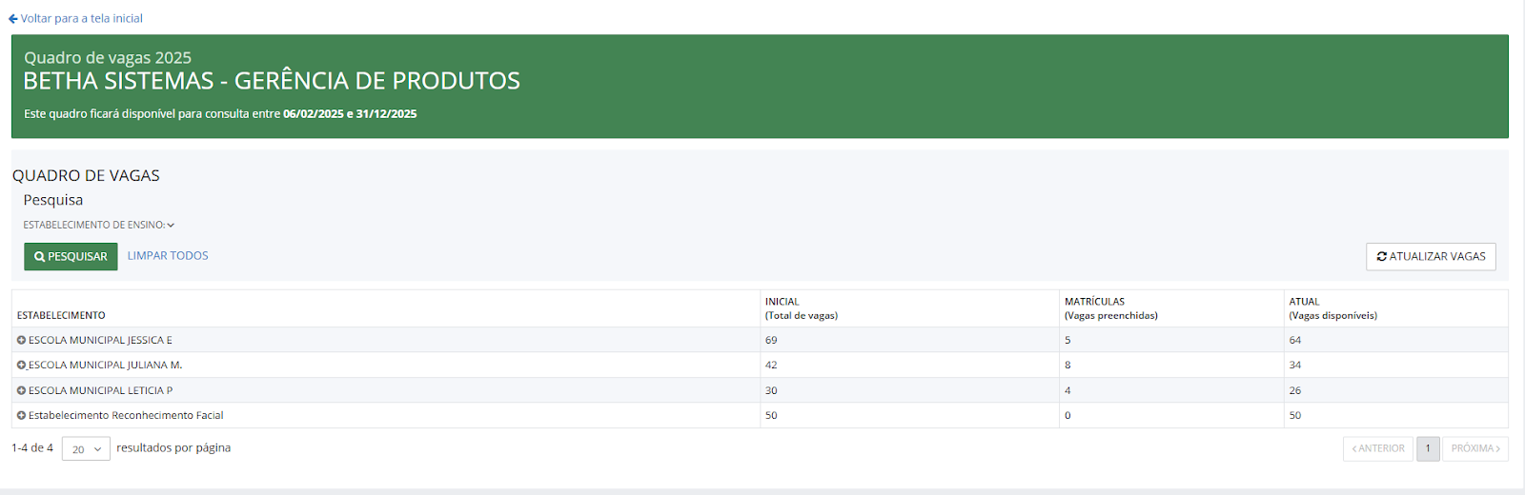The width and height of the screenshot is (1525, 495).
Task: Select the 'Escola Municipal Leticia P' name text
Action: 100,390
